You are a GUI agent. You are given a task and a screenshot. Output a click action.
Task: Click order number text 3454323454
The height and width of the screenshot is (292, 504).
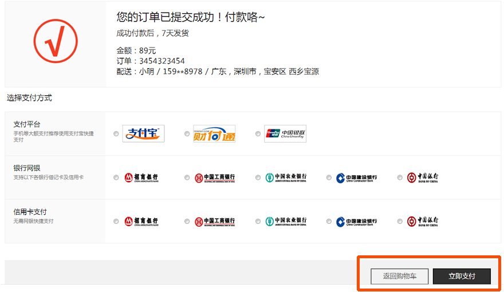[162, 61]
